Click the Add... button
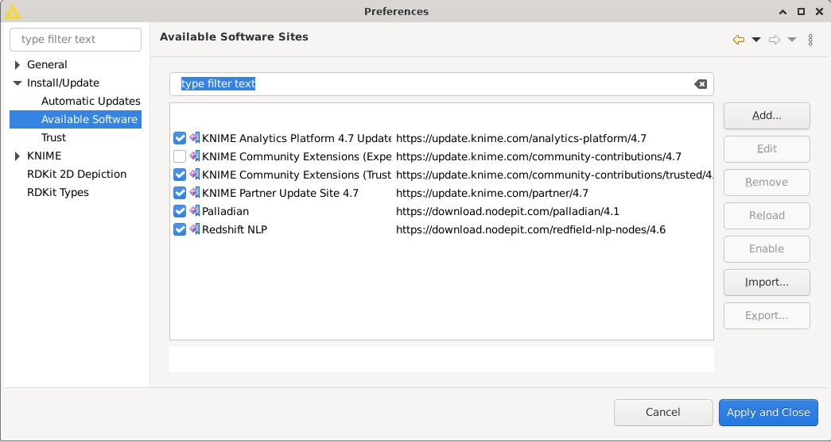Screen dimensions: 831x442 [767, 116]
